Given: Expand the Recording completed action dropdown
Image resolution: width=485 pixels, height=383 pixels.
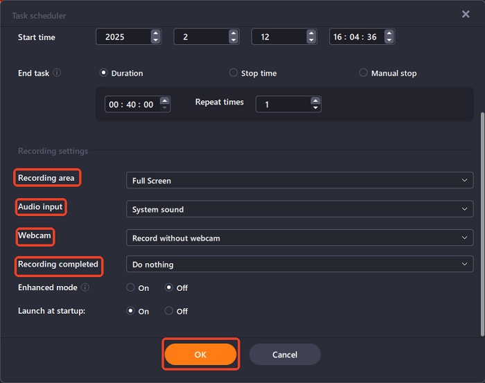Looking at the screenshot, I should pyautogui.click(x=299, y=265).
